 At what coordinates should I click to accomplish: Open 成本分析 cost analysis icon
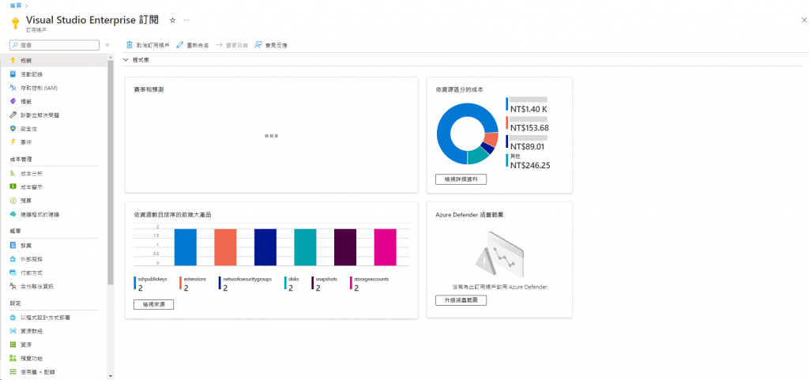(13, 174)
